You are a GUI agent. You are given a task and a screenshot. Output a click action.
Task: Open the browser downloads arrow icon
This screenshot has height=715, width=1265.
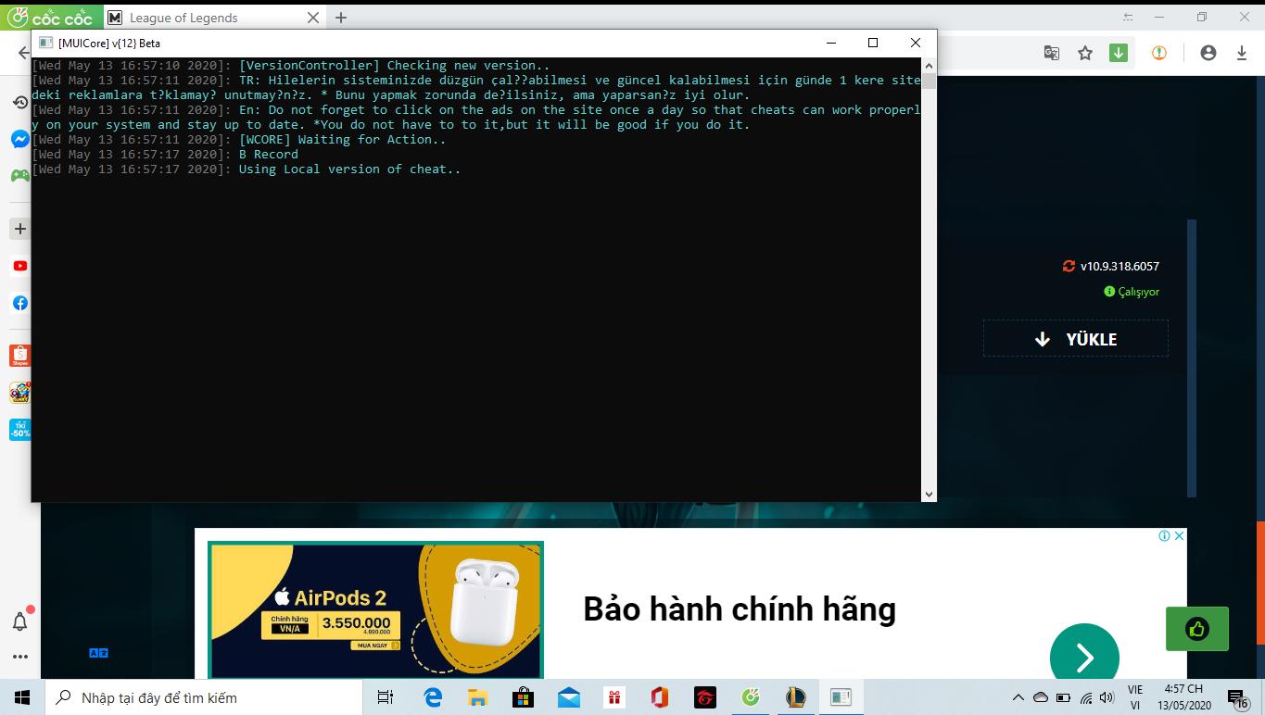click(x=1241, y=53)
